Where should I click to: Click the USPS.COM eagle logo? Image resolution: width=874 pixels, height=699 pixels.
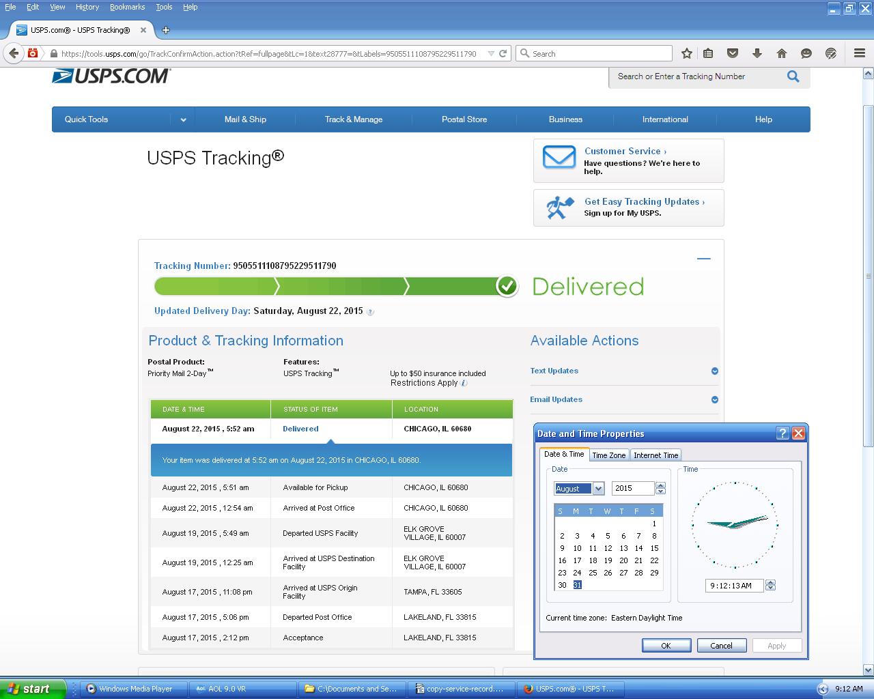point(111,76)
